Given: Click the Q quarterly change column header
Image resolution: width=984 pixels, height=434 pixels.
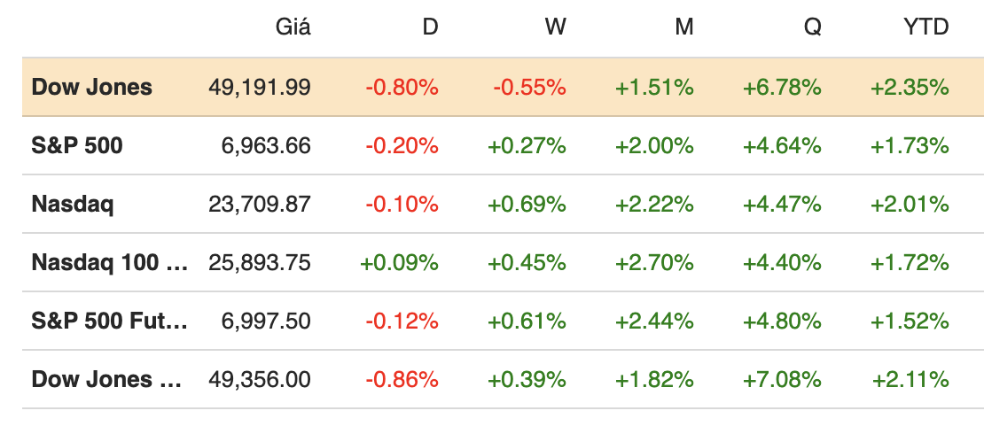Looking at the screenshot, I should [x=812, y=27].
